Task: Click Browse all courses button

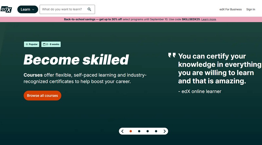Action: pyautogui.click(x=43, y=95)
